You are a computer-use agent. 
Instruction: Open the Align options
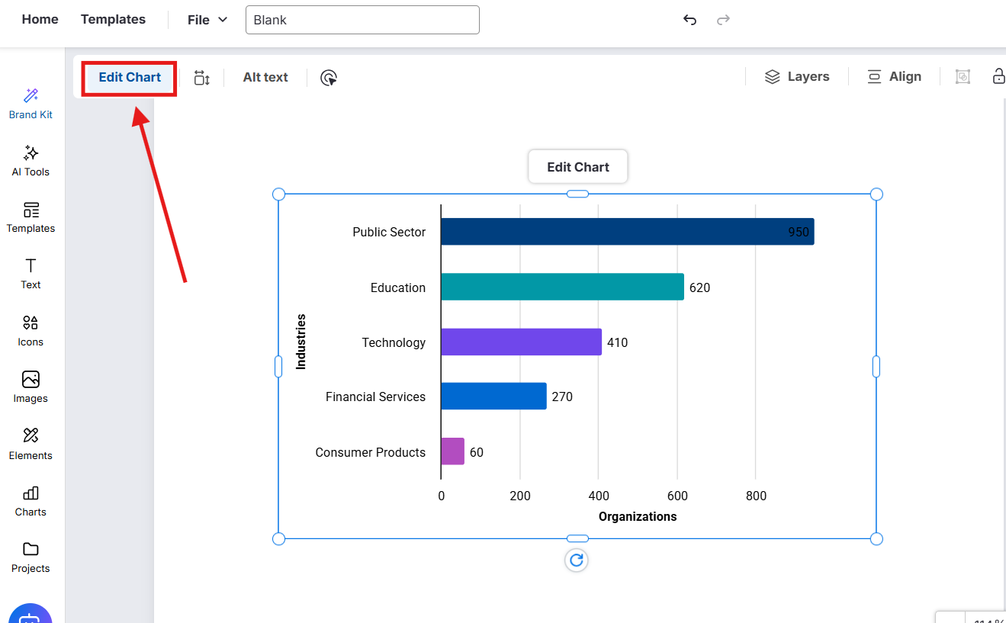(894, 77)
